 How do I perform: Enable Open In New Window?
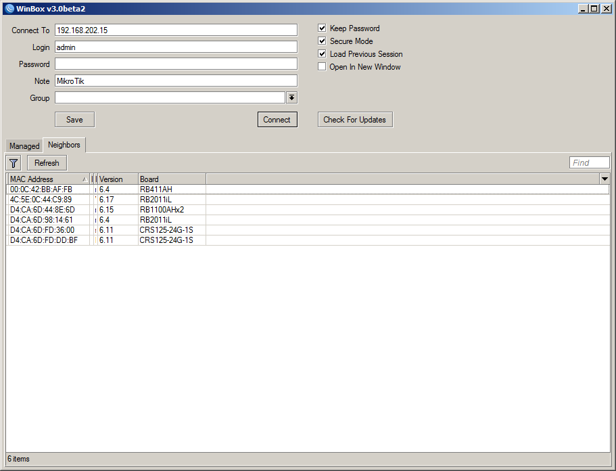click(x=322, y=66)
